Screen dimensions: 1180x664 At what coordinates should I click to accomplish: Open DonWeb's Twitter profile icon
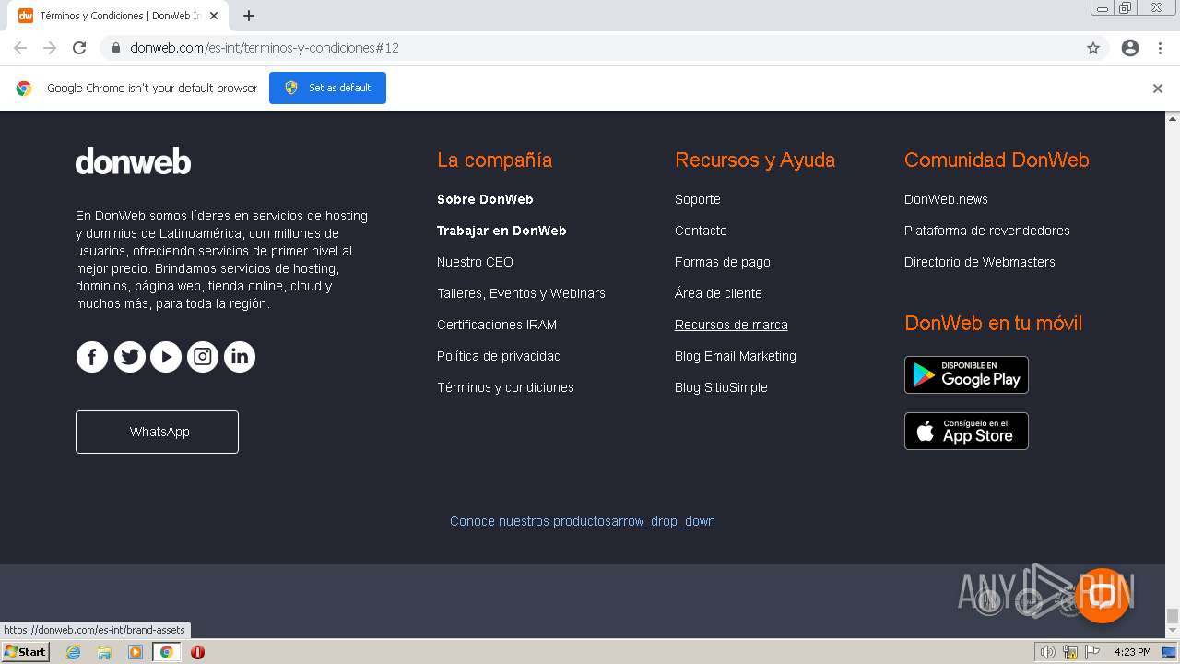tap(129, 357)
